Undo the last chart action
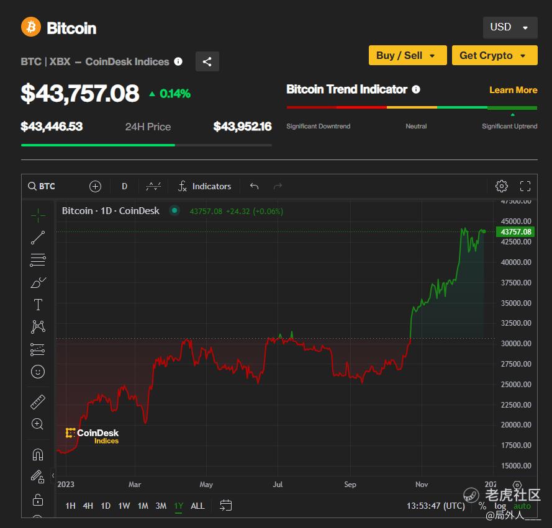The image size is (552, 528). 254,186
